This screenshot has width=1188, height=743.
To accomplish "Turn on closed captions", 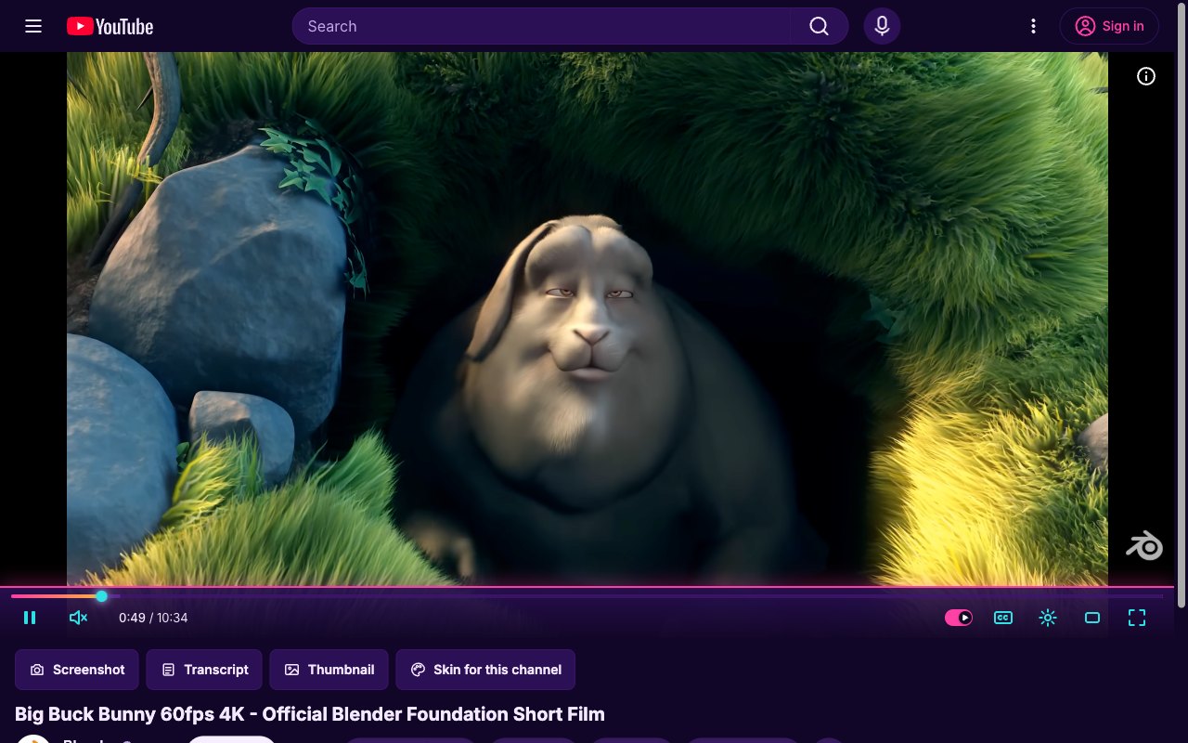I will click(x=1003, y=618).
